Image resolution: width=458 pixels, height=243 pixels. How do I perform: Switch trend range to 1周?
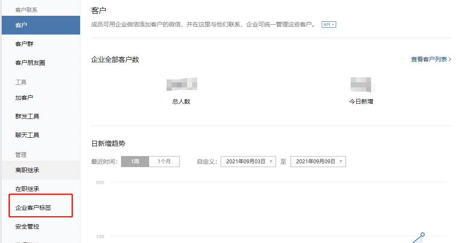pyautogui.click(x=135, y=162)
